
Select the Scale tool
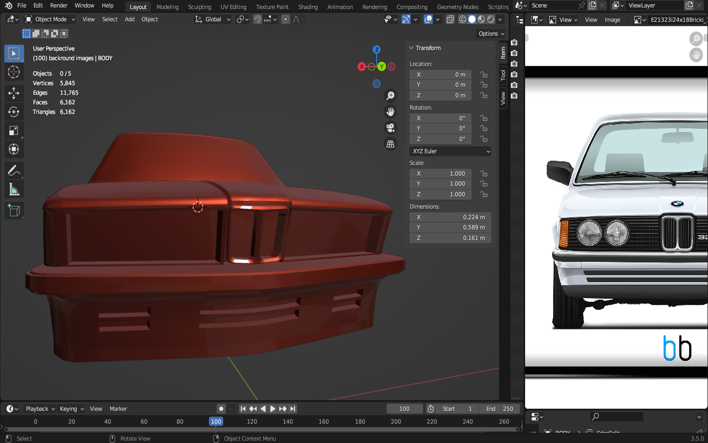(14, 130)
